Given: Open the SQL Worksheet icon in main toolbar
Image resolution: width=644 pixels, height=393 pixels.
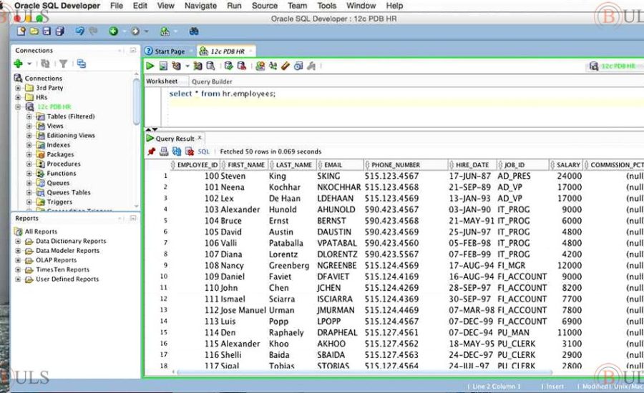Looking at the screenshot, I should [165, 31].
